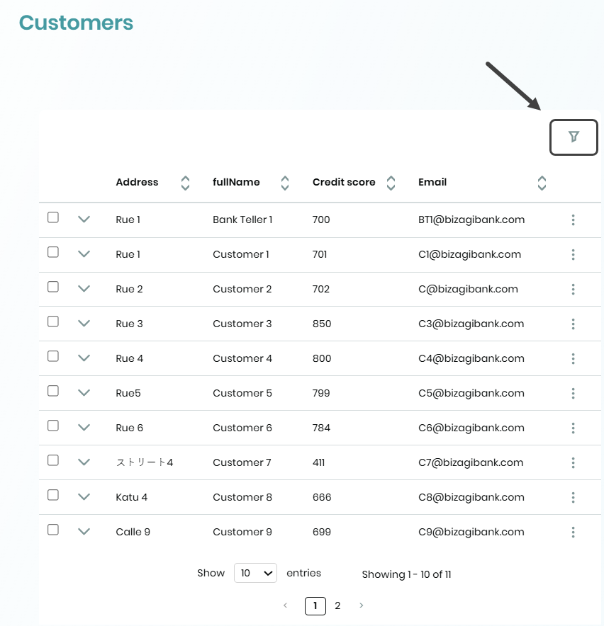This screenshot has width=604, height=626.
Task: Check the Customer 8 row
Action: tap(53, 495)
